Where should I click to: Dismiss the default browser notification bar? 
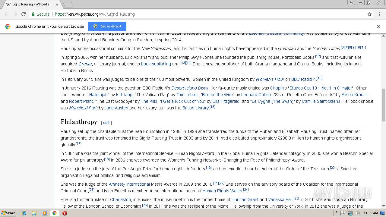379,27
